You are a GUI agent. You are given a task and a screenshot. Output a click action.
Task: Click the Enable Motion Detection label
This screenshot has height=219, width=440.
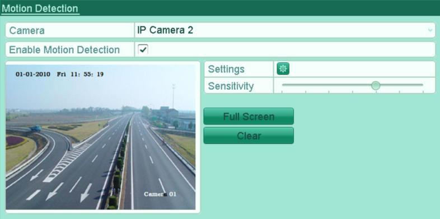point(64,50)
